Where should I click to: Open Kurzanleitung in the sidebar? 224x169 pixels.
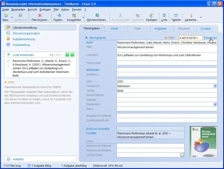point(21,45)
